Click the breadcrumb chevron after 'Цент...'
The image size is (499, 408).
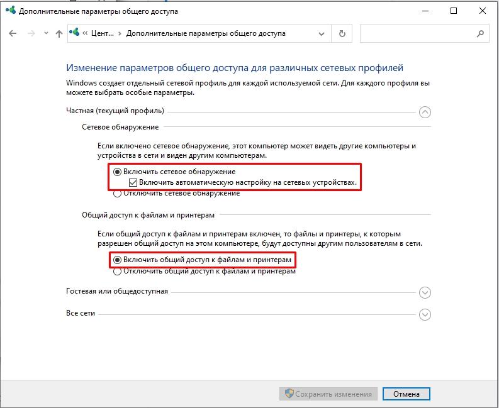[x=120, y=34]
